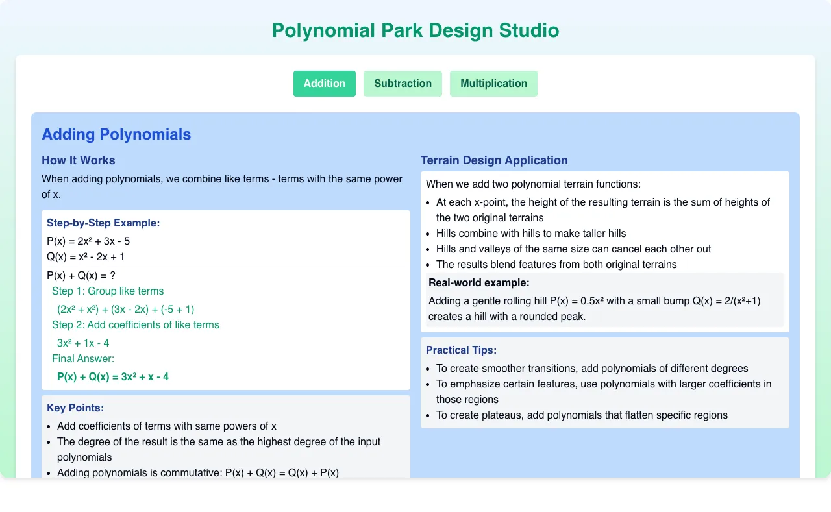Click the bullet about height at each x-point

(x=603, y=210)
